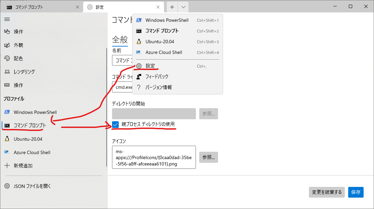Launch コマンド プロンプト from dropdown menu
The width and height of the screenshot is (374, 209).
tap(177, 31)
